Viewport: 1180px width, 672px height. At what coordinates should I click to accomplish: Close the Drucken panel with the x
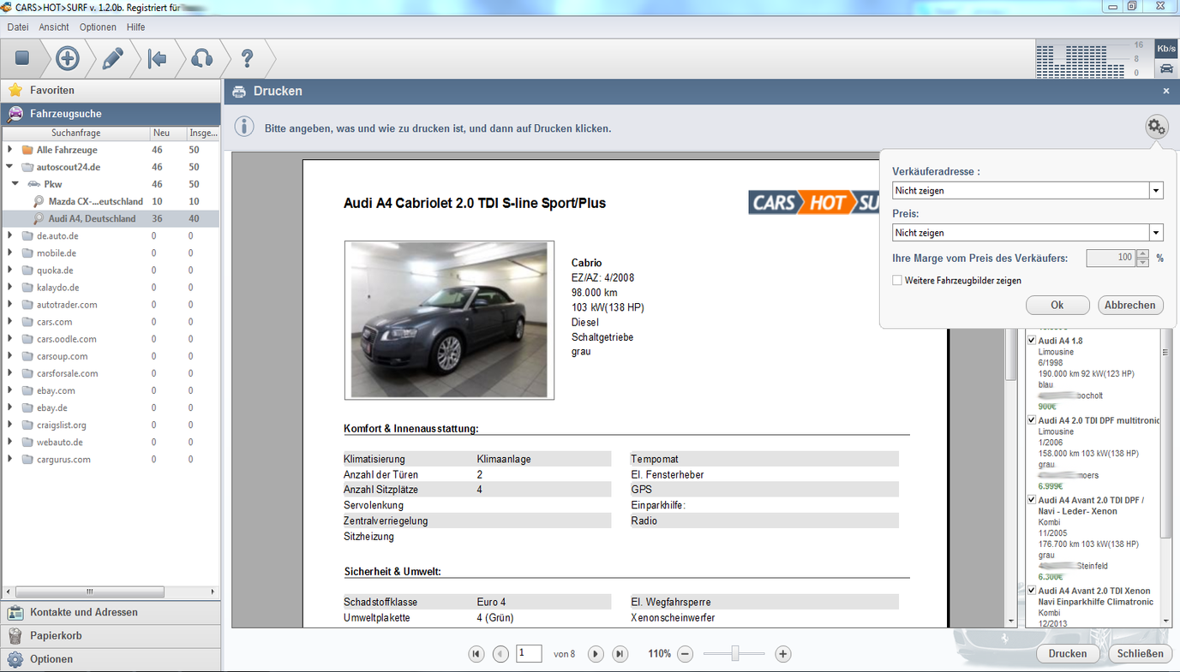[x=1165, y=91]
